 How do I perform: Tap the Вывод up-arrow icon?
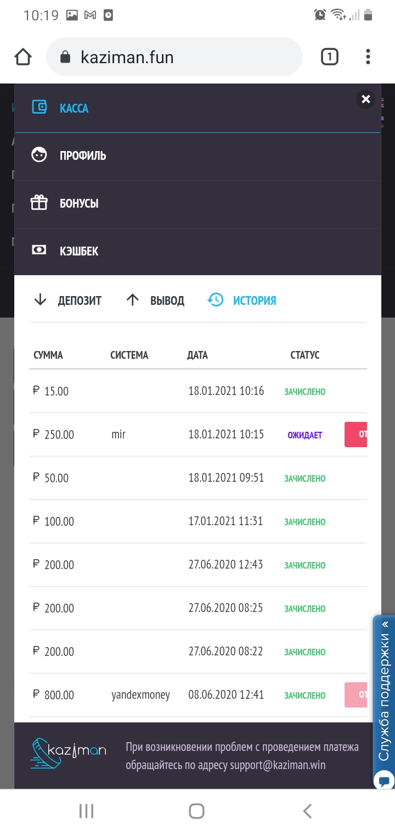[x=133, y=300]
